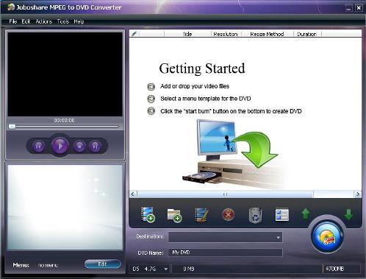
Task: Expand the Destination dropdown
Action: pos(278,238)
